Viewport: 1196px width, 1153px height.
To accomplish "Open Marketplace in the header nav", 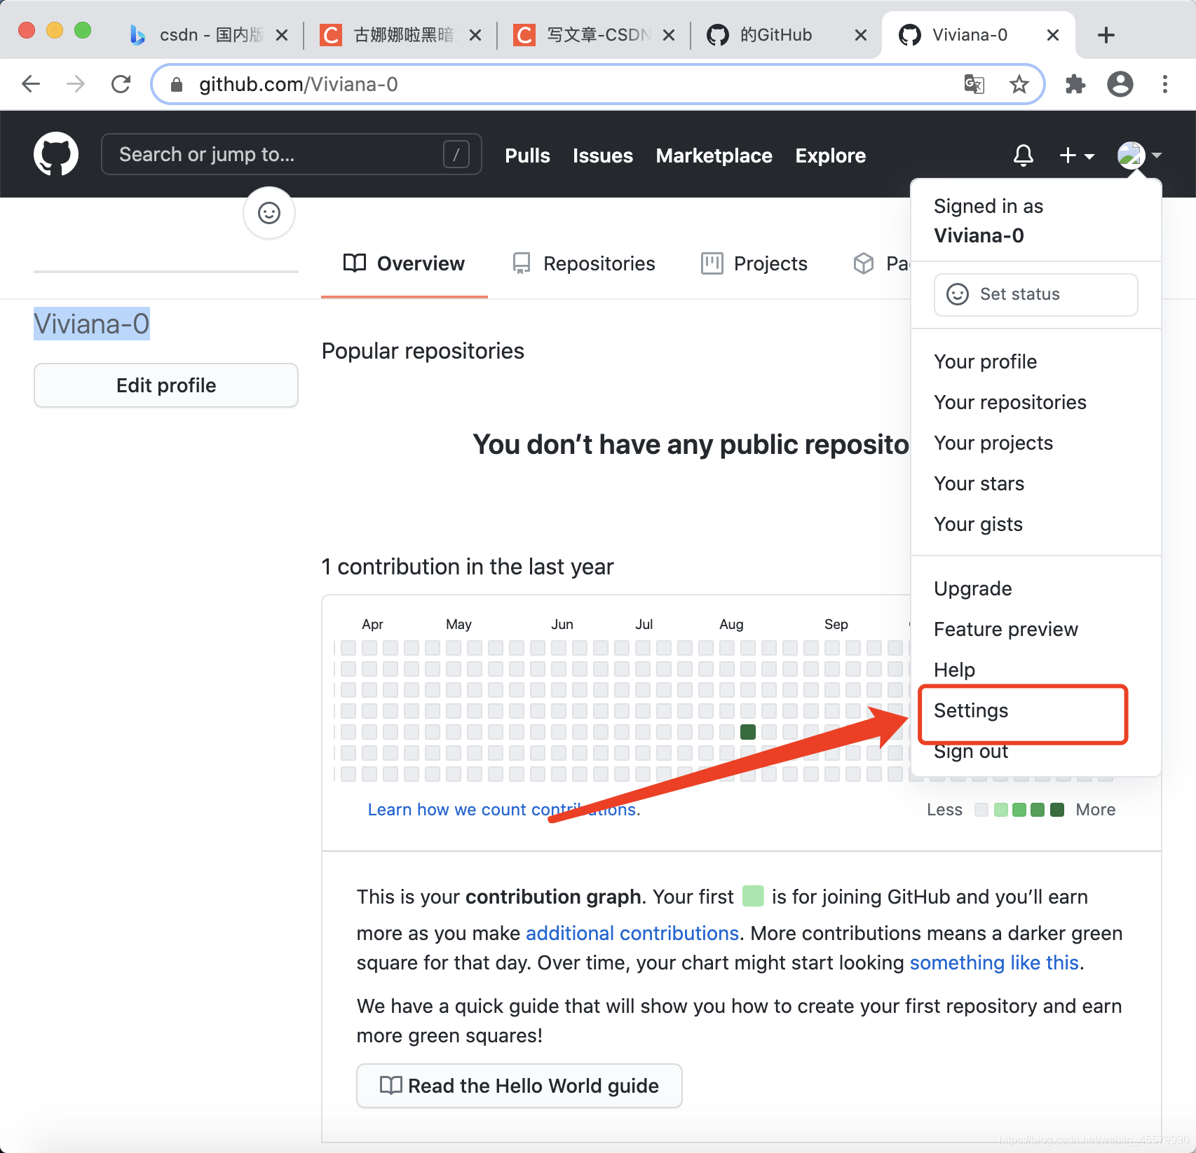I will coord(714,156).
